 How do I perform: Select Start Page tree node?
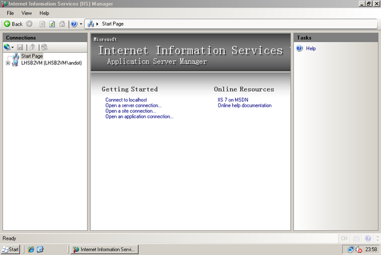point(32,56)
